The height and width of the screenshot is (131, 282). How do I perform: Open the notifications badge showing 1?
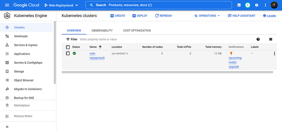(x=248, y=5)
